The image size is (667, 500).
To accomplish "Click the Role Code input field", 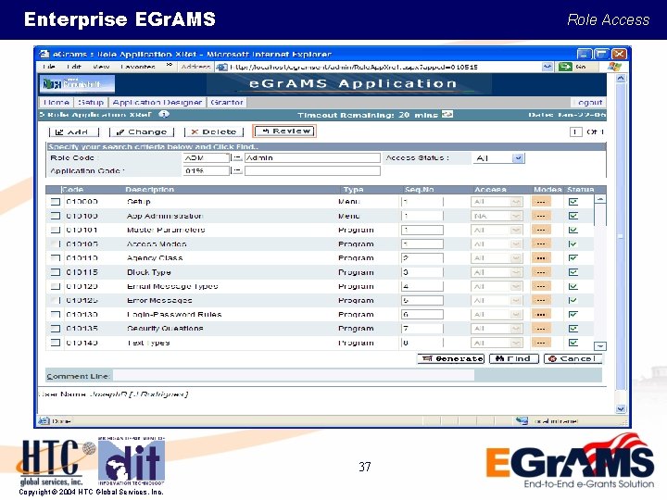I will pos(207,157).
